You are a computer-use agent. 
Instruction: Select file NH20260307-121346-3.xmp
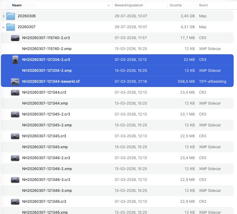47,191
